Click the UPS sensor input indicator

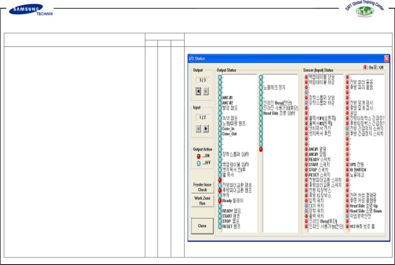347,164
